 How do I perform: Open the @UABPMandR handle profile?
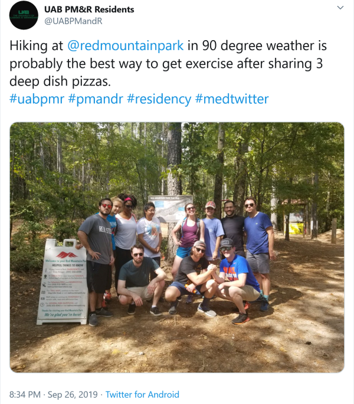click(x=73, y=21)
